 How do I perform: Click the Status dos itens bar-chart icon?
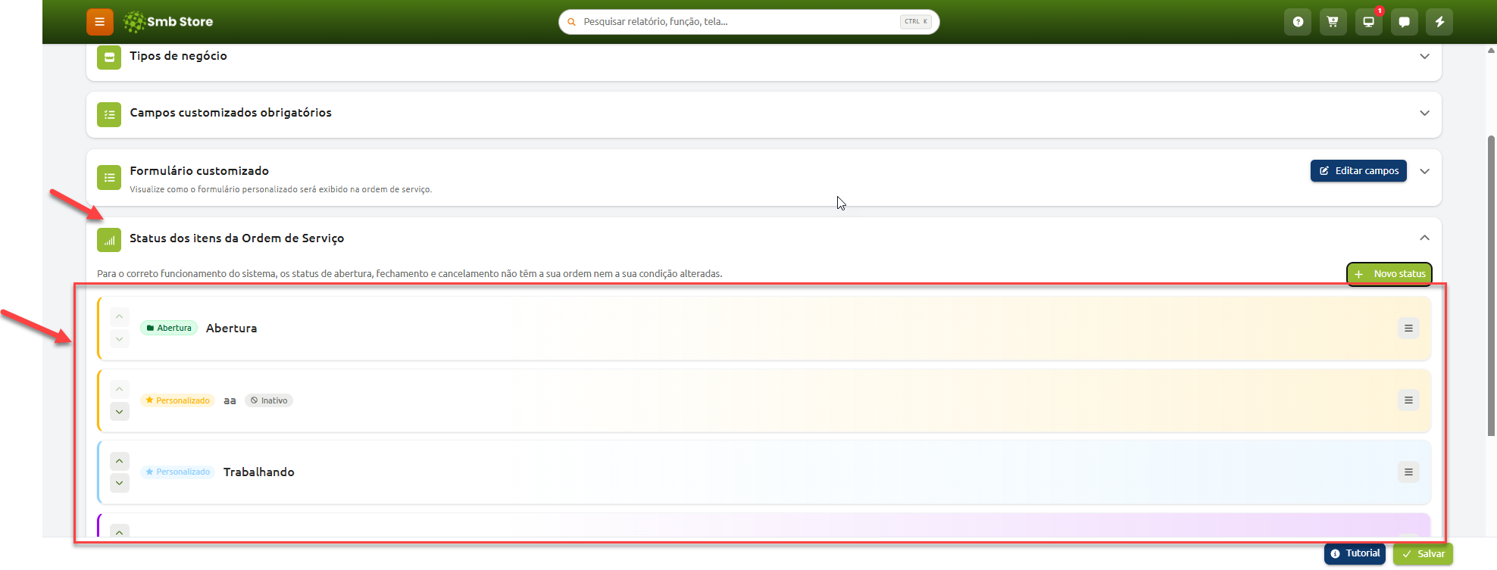[109, 240]
